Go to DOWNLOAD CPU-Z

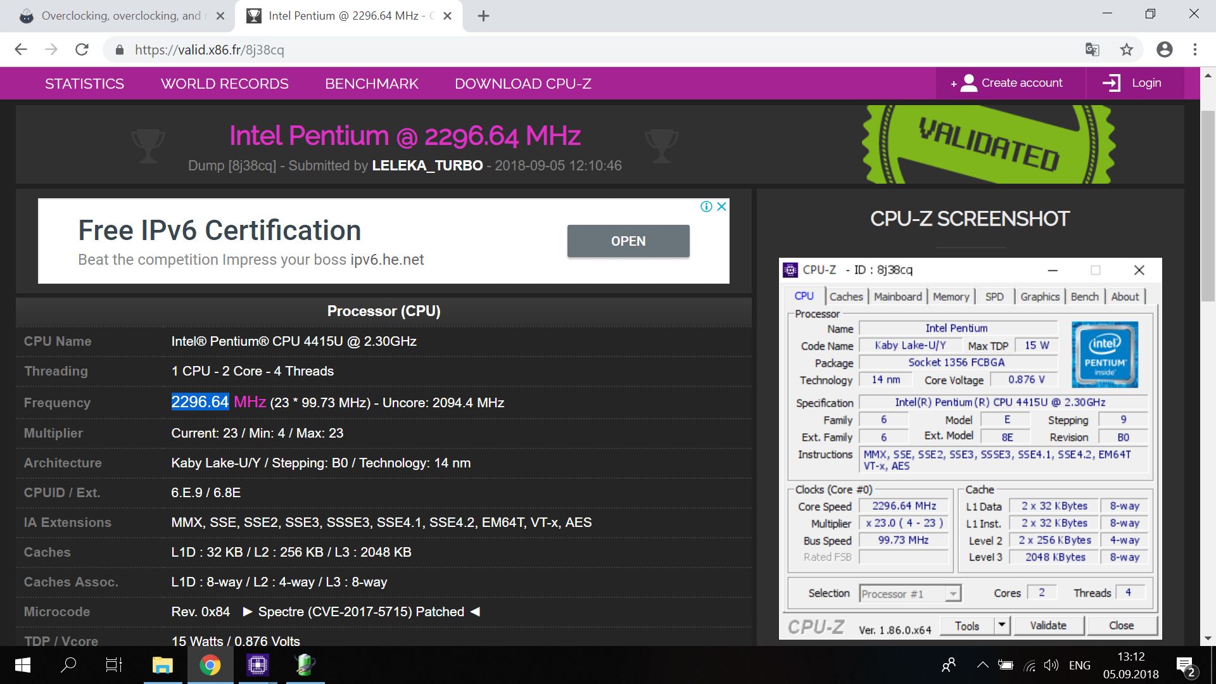(x=523, y=84)
